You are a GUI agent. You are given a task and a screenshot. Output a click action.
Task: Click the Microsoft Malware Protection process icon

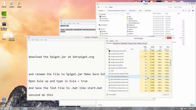point(109,77)
